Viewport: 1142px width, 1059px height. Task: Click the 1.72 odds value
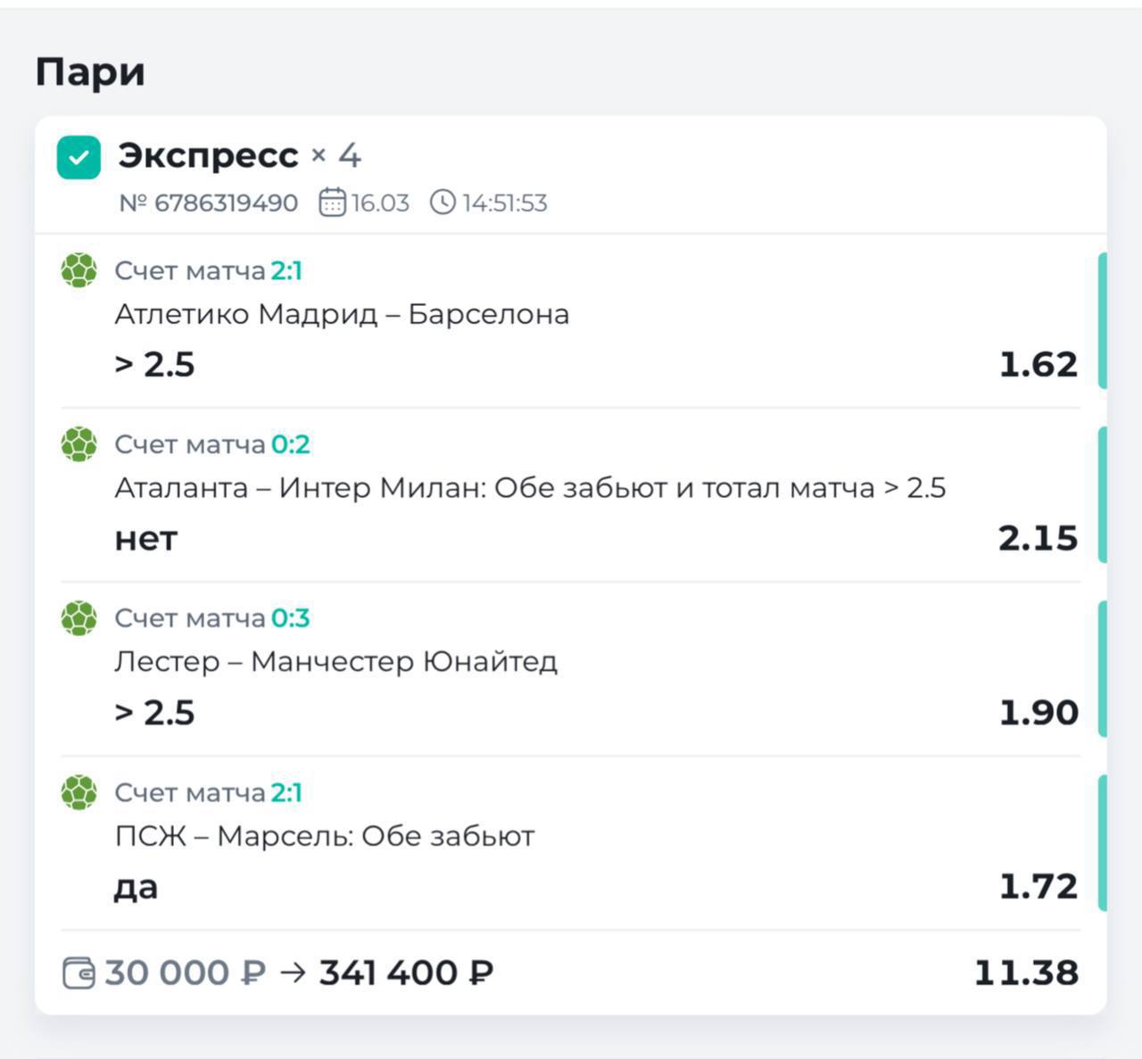pos(1039,886)
